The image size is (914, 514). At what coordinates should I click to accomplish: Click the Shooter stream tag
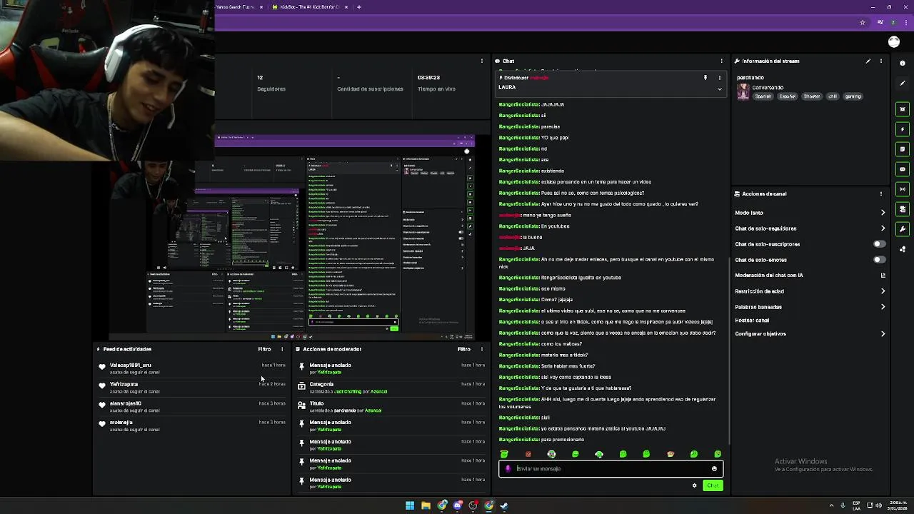tap(812, 96)
